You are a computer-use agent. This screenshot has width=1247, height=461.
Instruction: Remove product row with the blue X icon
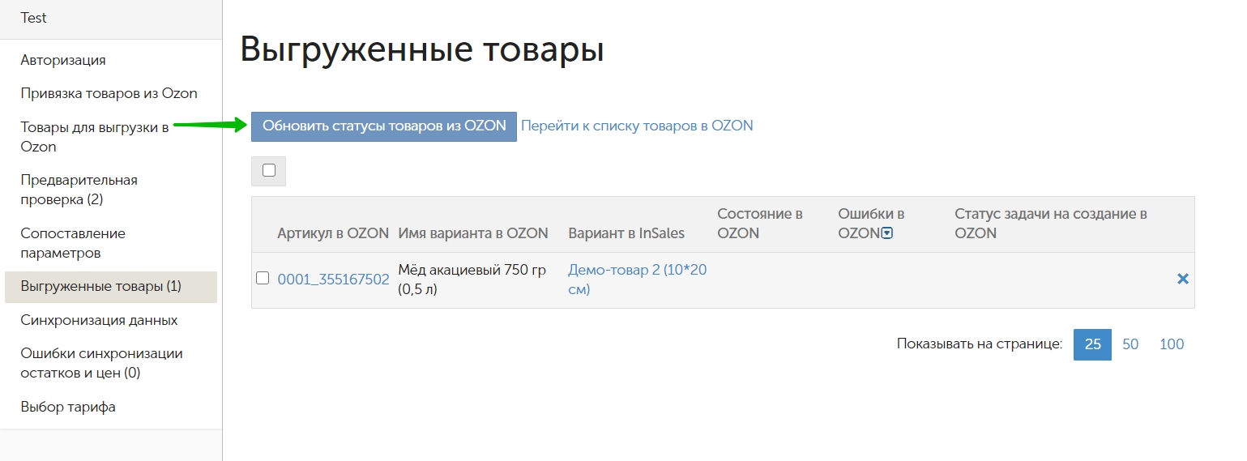tap(1182, 279)
